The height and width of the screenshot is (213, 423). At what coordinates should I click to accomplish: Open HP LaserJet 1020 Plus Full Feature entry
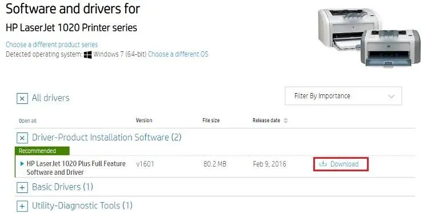tap(76, 168)
